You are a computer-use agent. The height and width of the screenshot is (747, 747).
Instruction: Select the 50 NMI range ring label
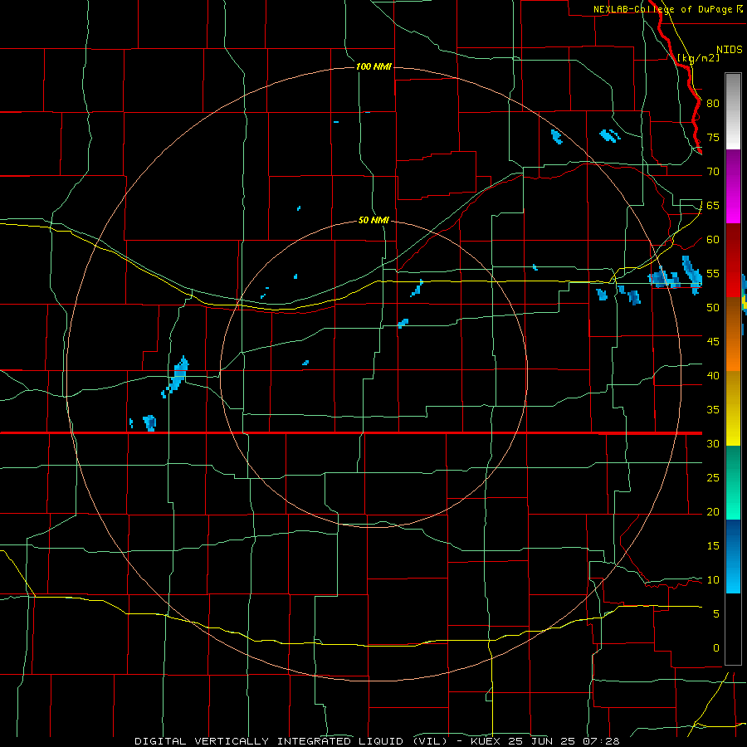373,220
